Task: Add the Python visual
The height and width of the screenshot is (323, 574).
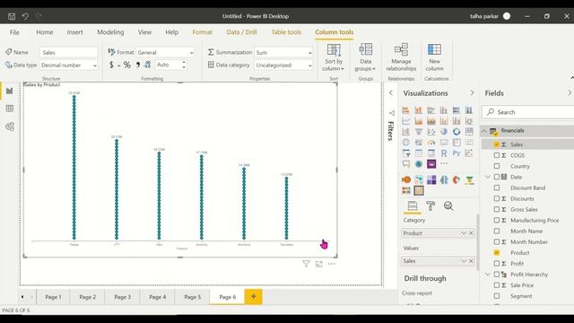Action: (x=457, y=153)
